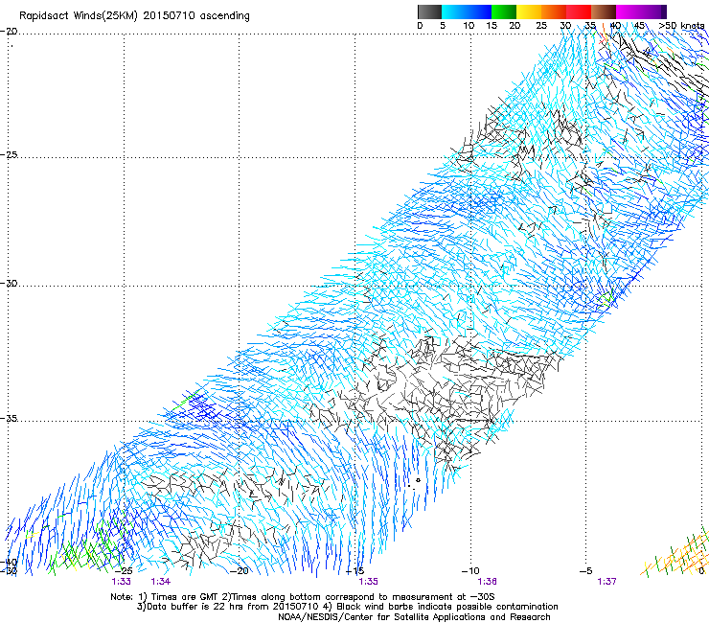The image size is (709, 623).
Task: Click the legend scale value '10'
Action: point(469,26)
